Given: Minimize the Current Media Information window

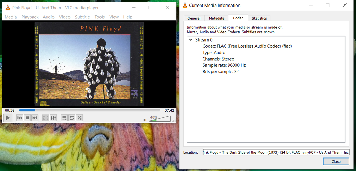Looking at the screenshot, I should tap(310, 5).
